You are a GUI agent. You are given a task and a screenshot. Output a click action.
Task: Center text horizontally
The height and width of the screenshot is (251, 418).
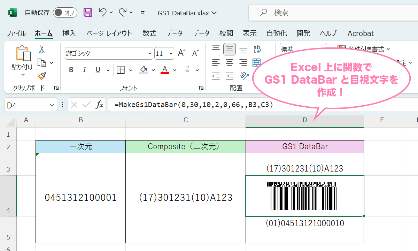tap(229, 63)
